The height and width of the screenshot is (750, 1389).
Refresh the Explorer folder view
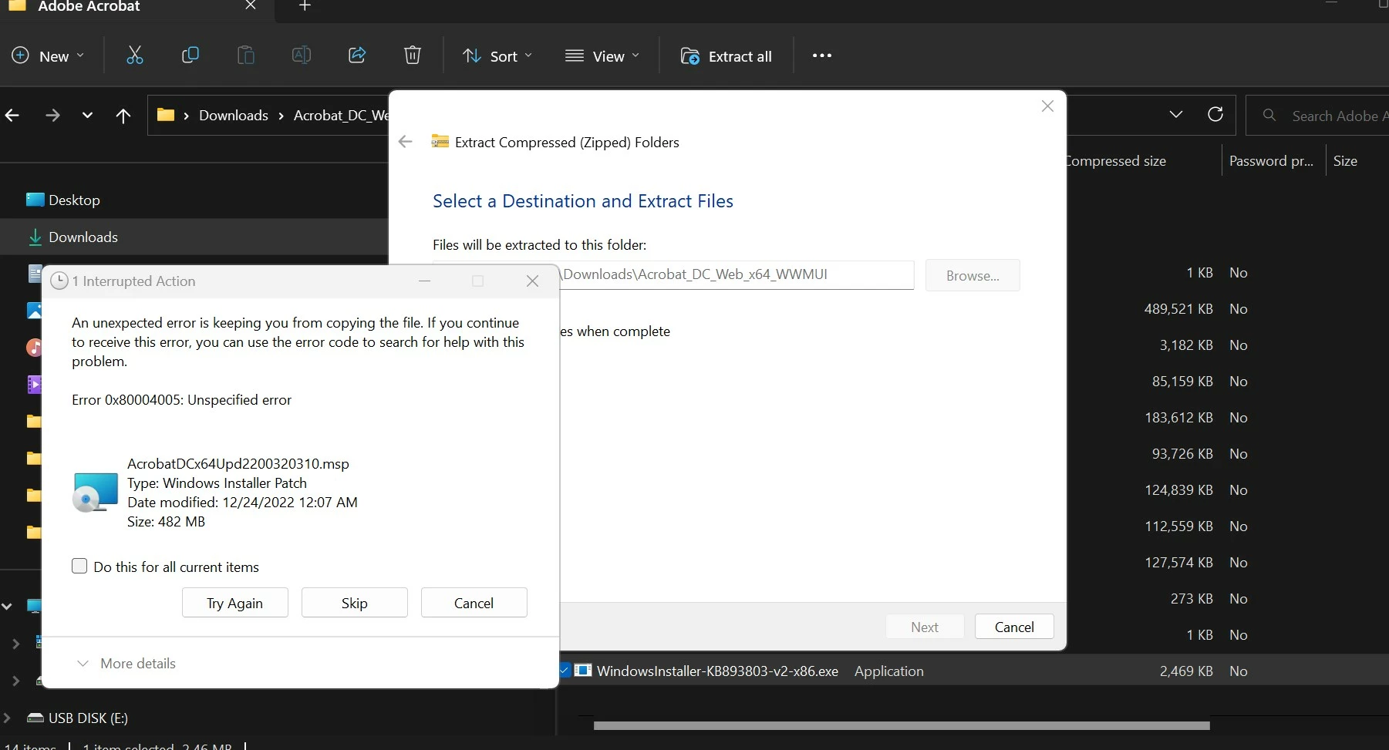[x=1215, y=115]
